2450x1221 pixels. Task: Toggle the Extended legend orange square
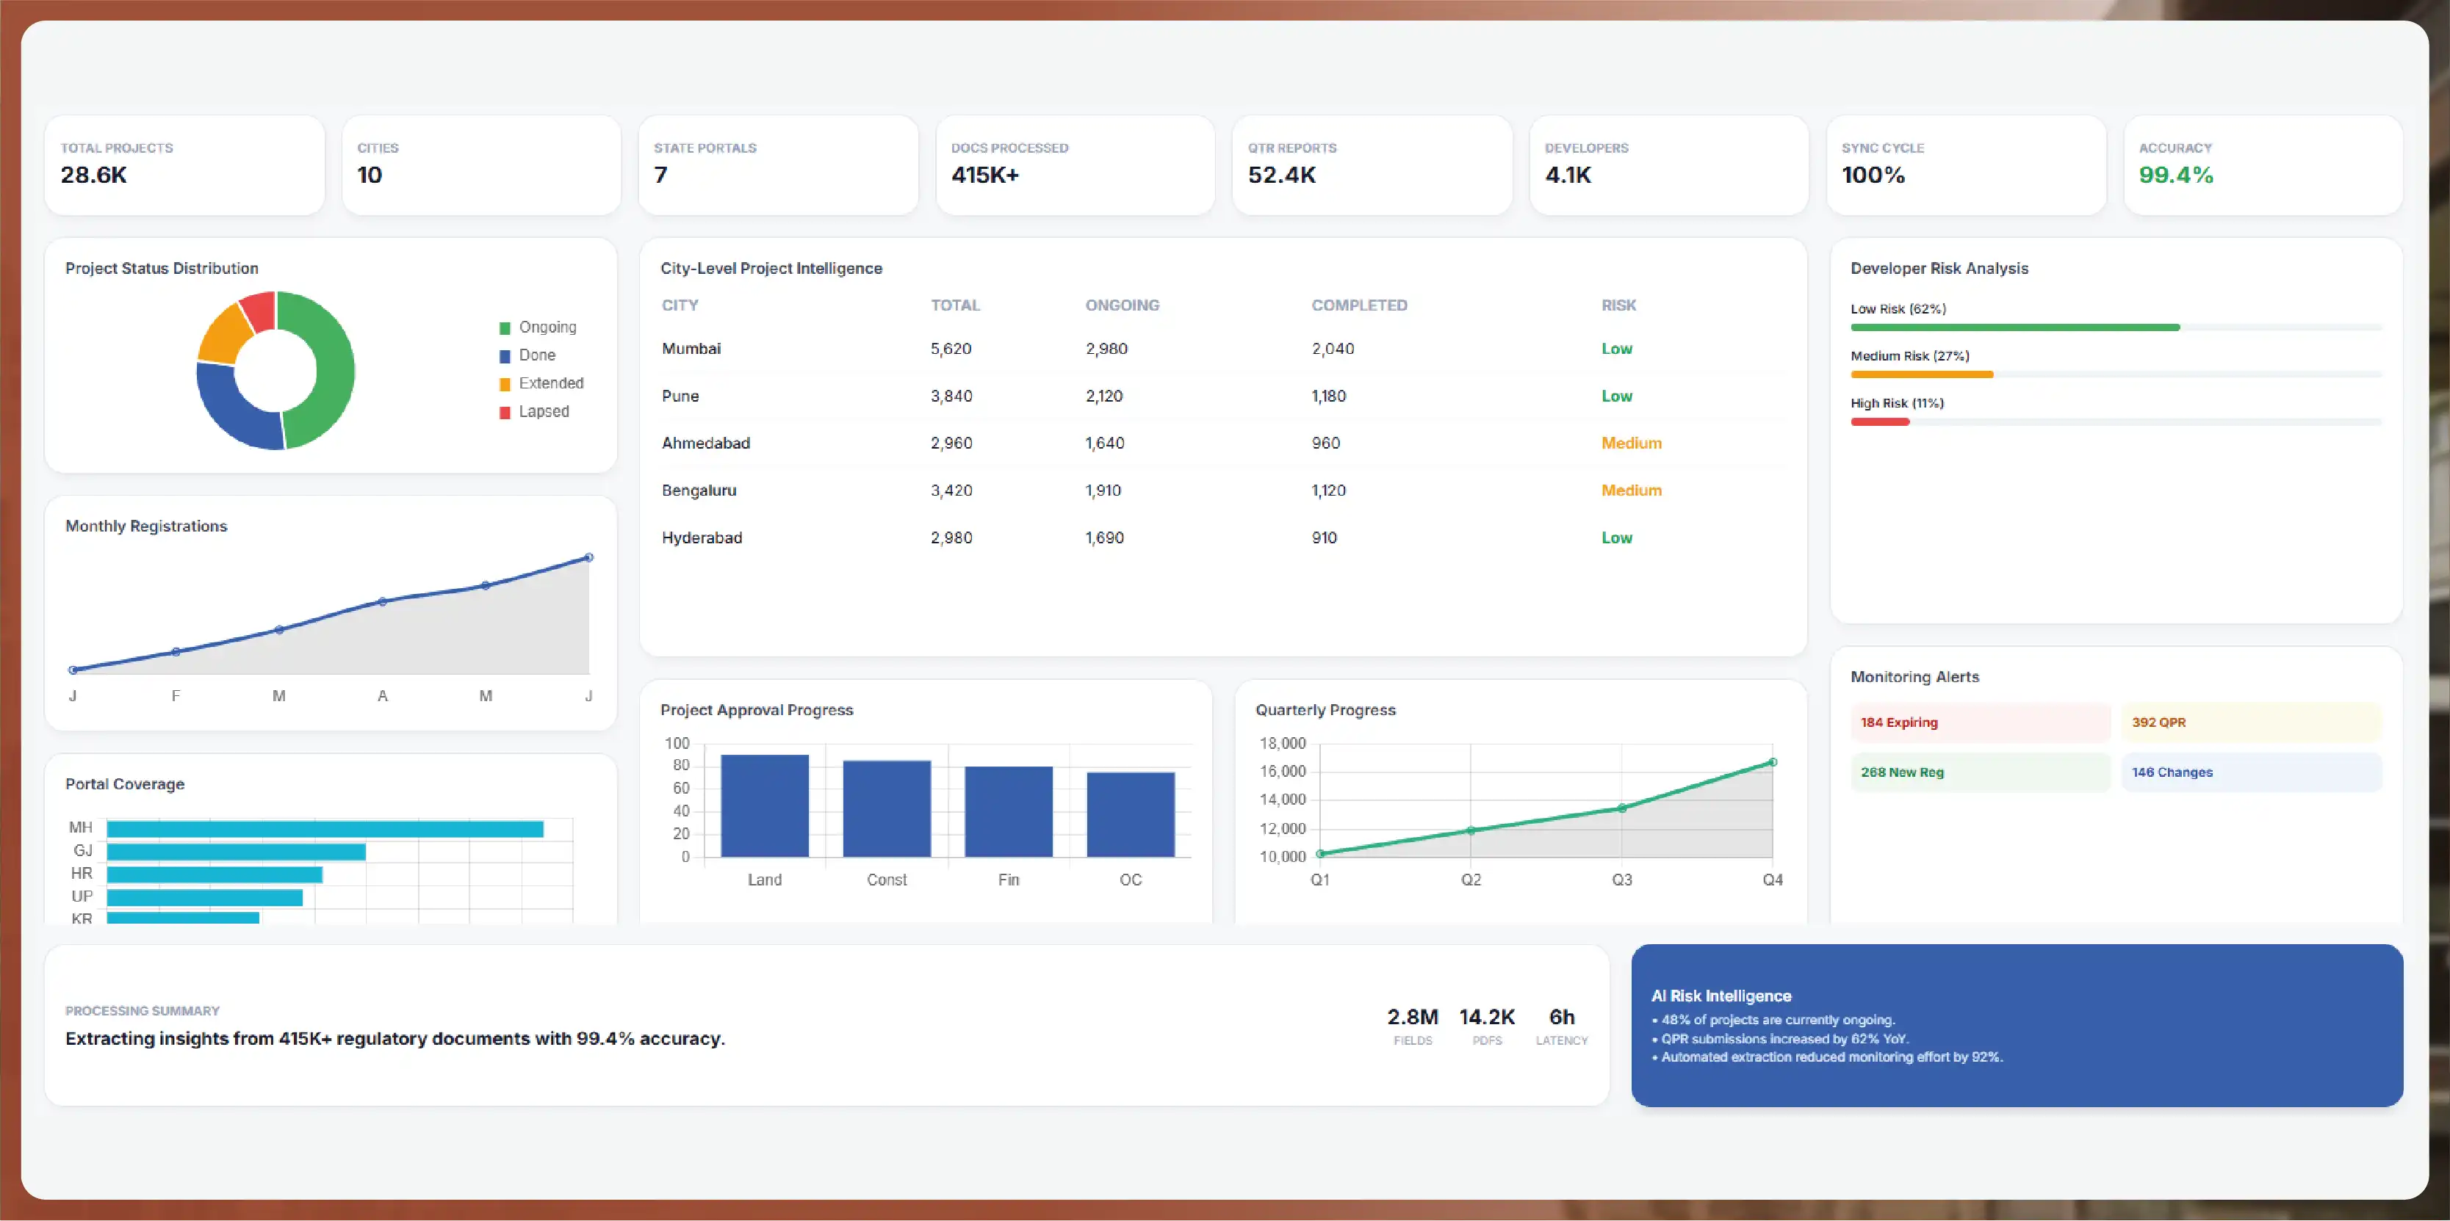point(505,384)
